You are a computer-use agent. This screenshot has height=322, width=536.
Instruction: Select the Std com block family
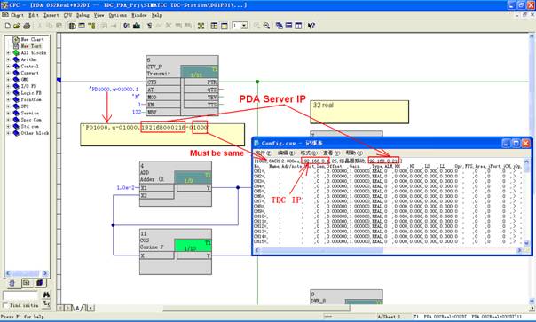30,126
